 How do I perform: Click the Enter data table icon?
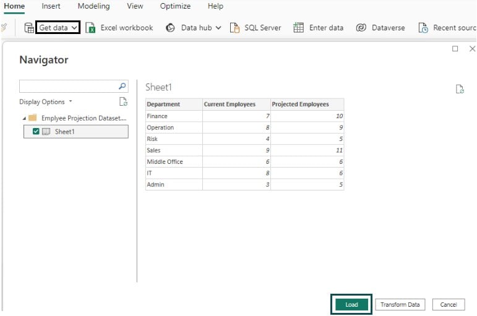point(298,28)
